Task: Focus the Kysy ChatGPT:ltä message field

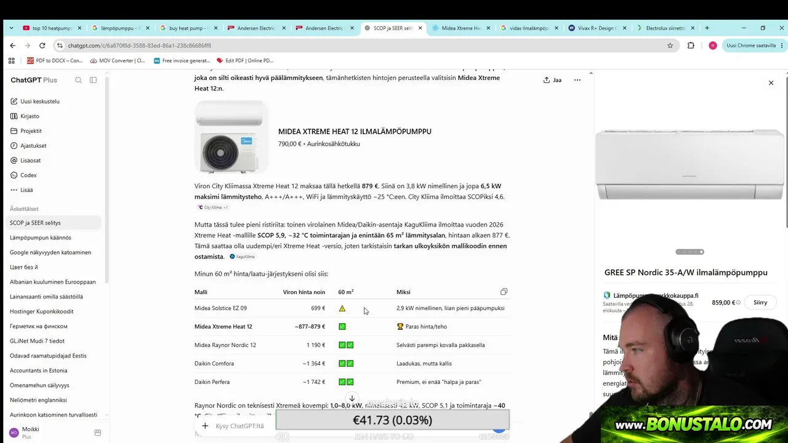Action: coord(240,426)
